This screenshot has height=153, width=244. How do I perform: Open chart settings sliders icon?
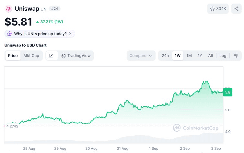click(x=236, y=56)
